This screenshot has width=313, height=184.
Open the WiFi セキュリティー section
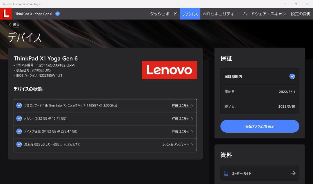(x=221, y=13)
